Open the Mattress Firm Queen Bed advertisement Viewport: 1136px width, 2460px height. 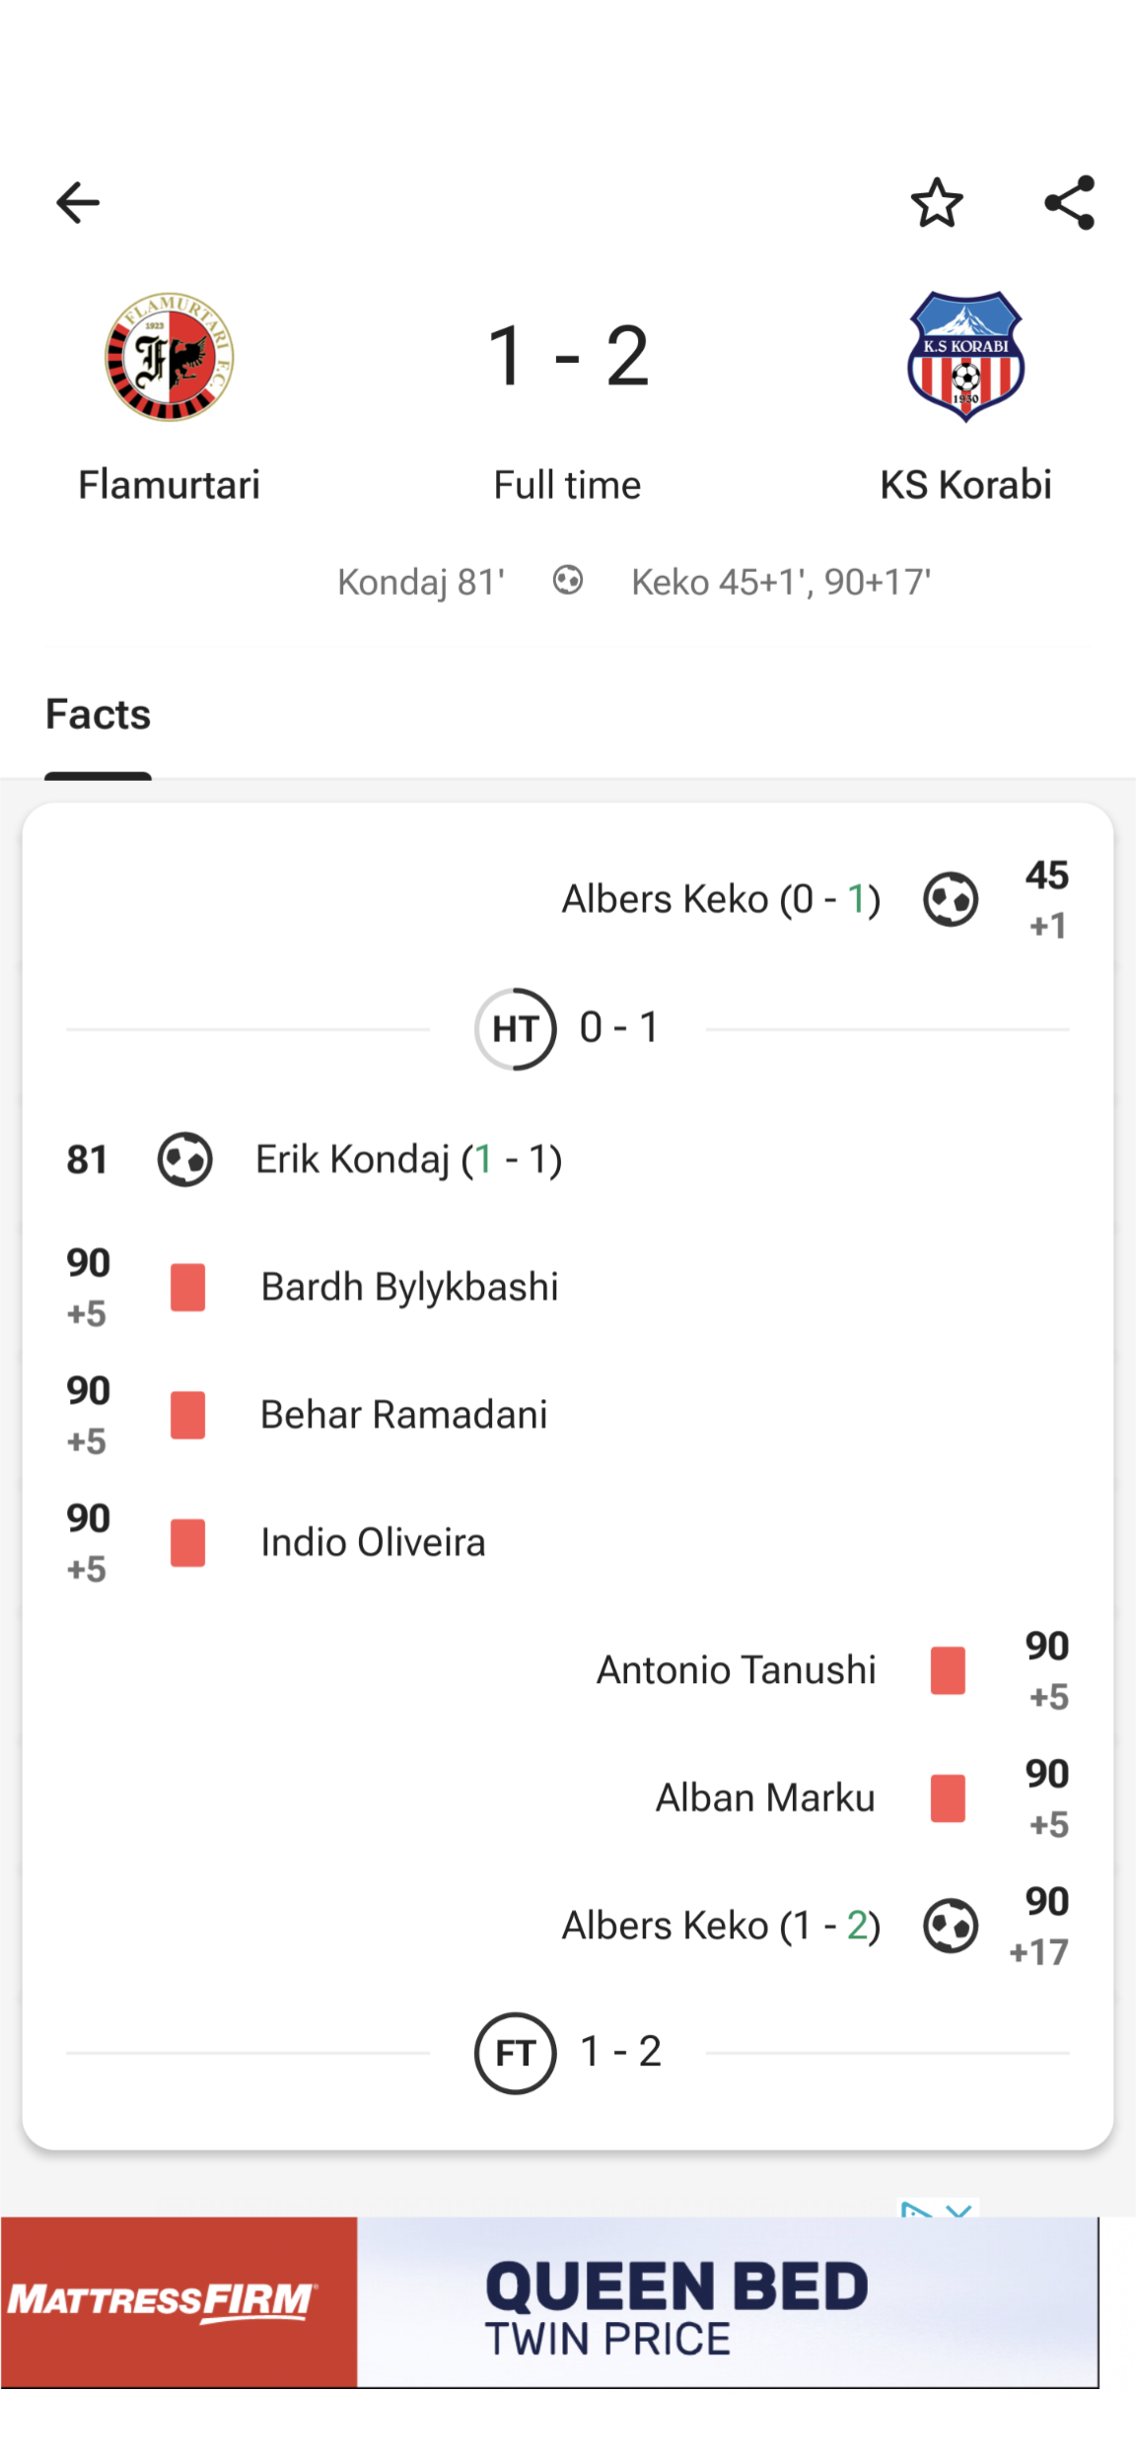[x=549, y=2302]
